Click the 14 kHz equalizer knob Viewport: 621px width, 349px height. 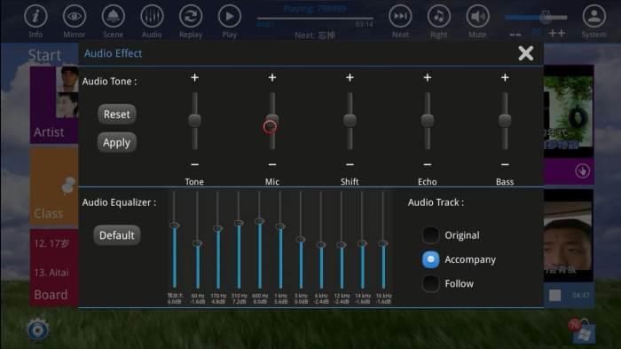tap(362, 243)
